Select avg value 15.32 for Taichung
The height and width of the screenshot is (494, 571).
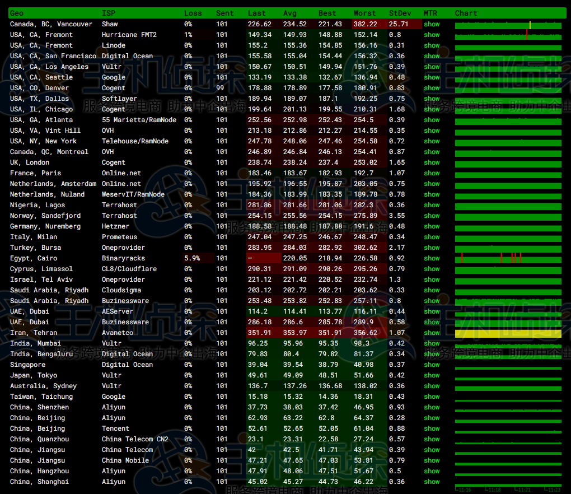[x=293, y=397]
